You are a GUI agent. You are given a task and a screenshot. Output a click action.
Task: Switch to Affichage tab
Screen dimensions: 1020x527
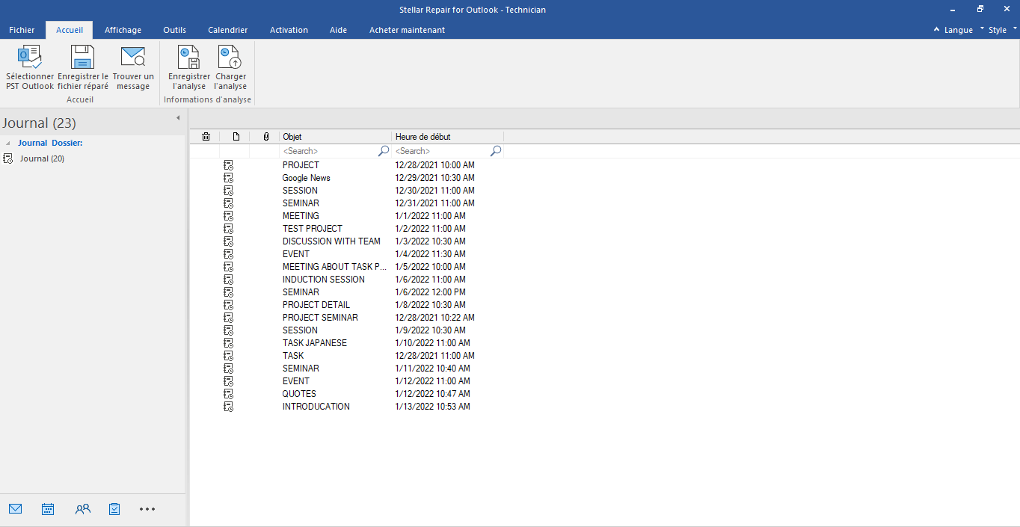coord(123,30)
